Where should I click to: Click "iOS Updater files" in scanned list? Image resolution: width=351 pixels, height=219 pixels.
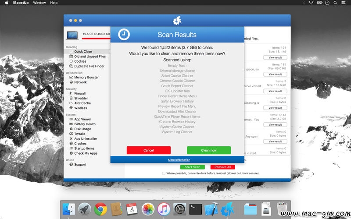click(177, 91)
